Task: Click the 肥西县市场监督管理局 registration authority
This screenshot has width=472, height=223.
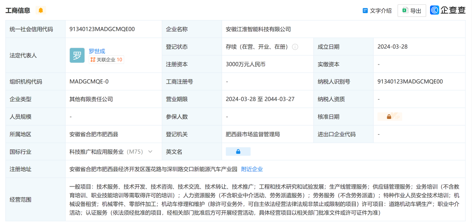Action: [253, 134]
